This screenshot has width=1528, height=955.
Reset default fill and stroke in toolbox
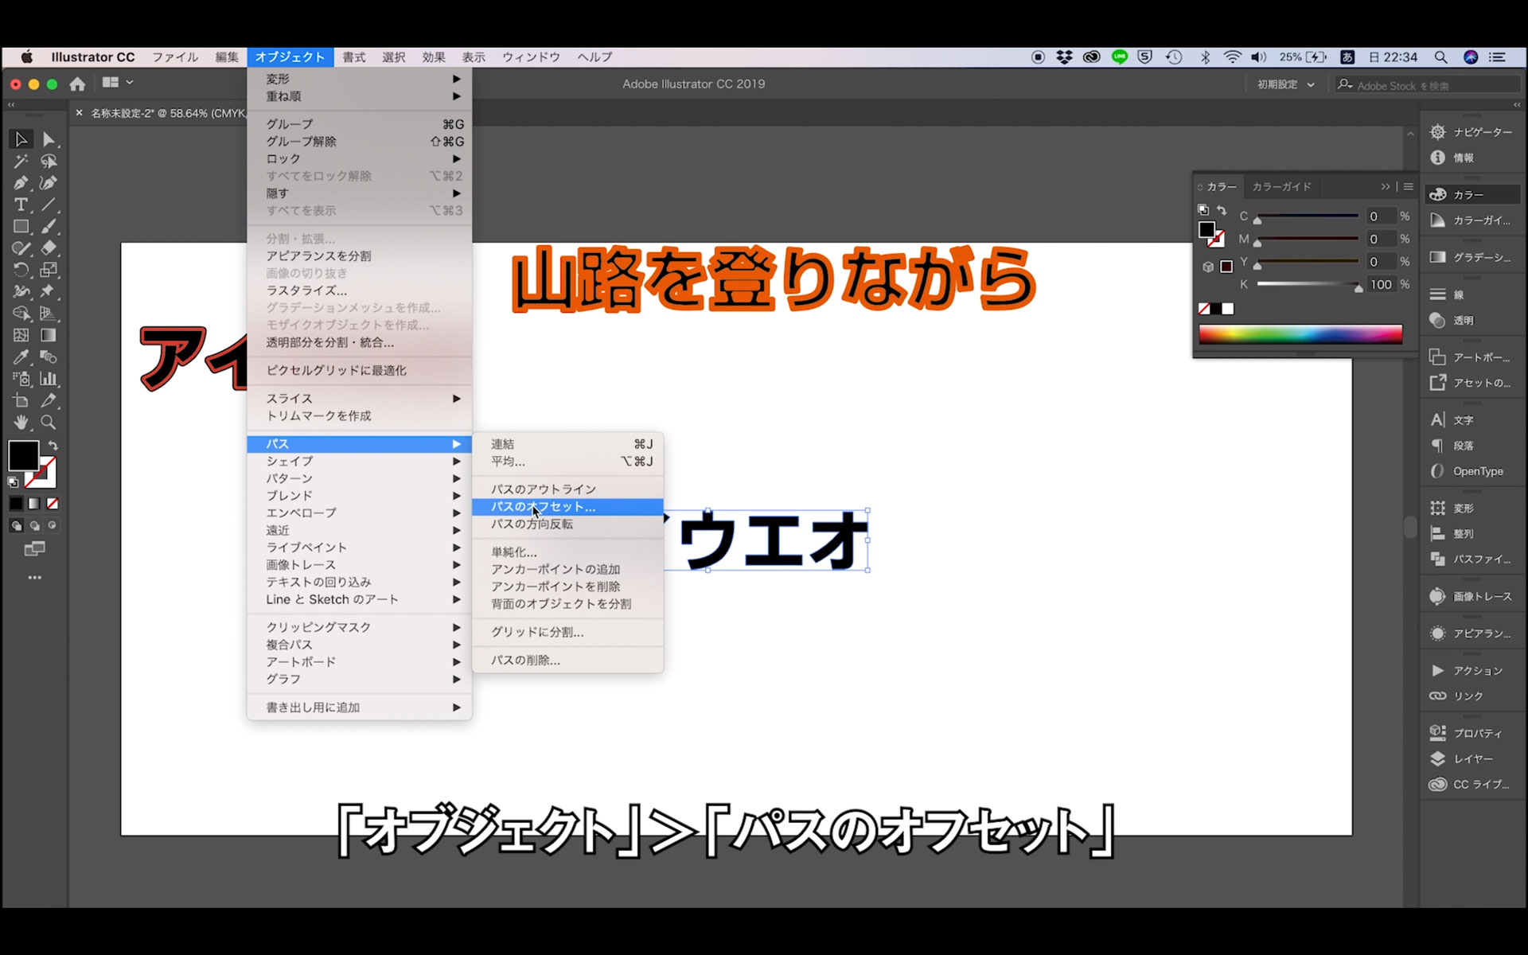[14, 481]
